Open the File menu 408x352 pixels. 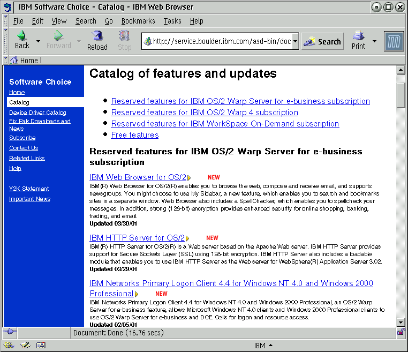(18, 21)
